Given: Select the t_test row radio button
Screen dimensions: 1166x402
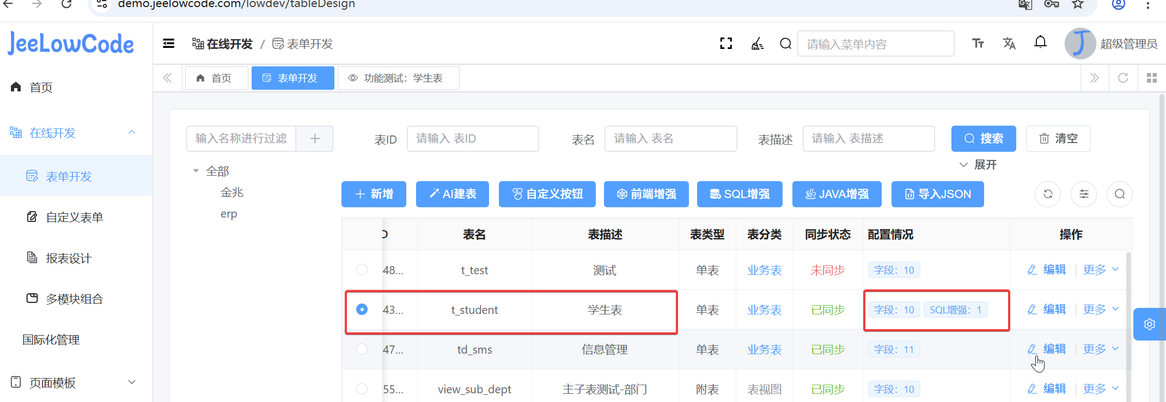Looking at the screenshot, I should pyautogui.click(x=362, y=270).
